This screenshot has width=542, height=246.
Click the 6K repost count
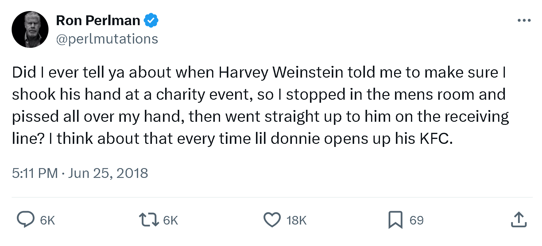click(x=171, y=220)
